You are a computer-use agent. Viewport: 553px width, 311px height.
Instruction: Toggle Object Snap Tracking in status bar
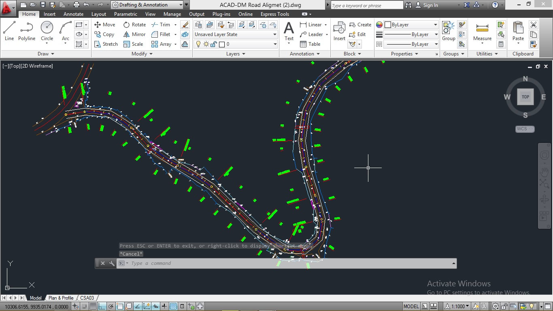pos(138,307)
